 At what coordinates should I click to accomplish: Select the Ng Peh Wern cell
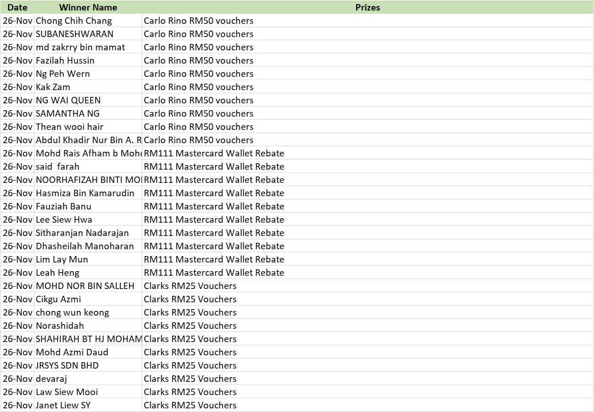tap(63, 74)
